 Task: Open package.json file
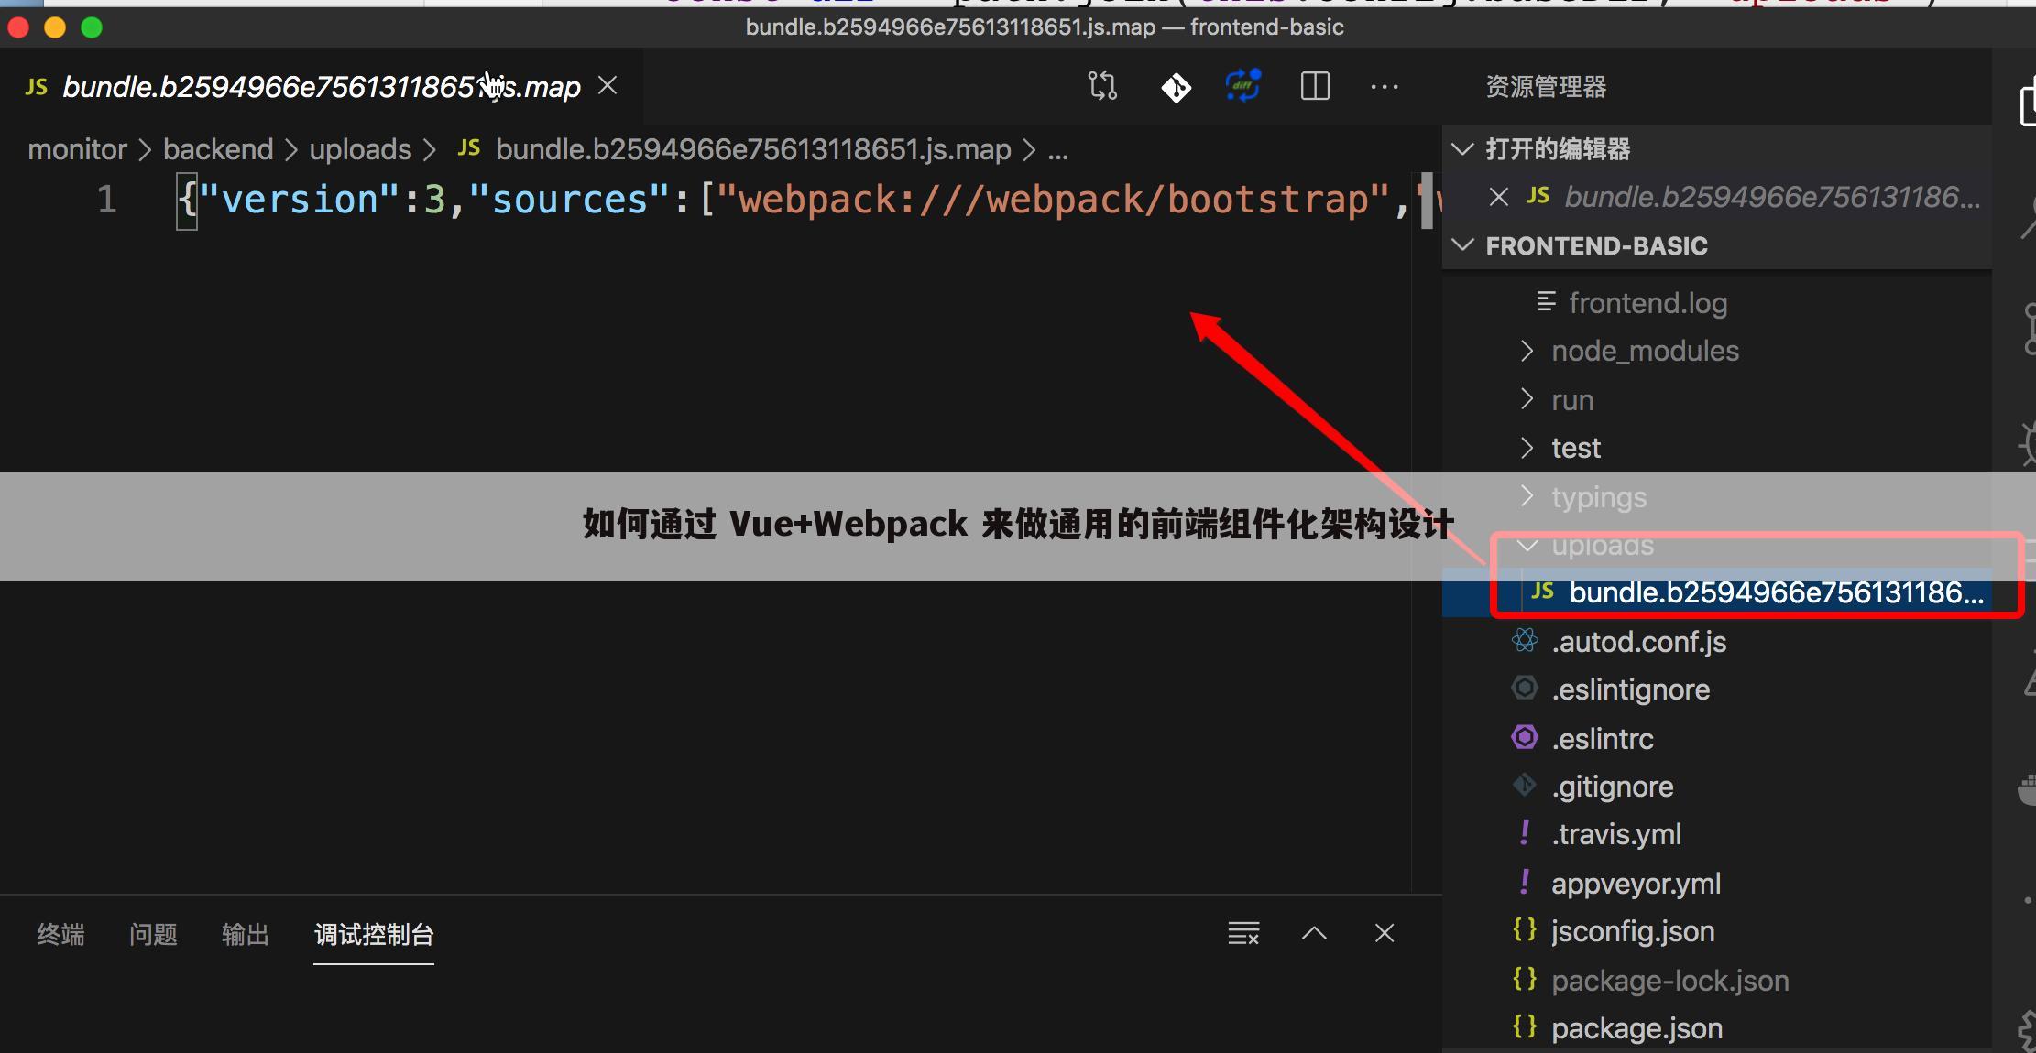click(1636, 1028)
